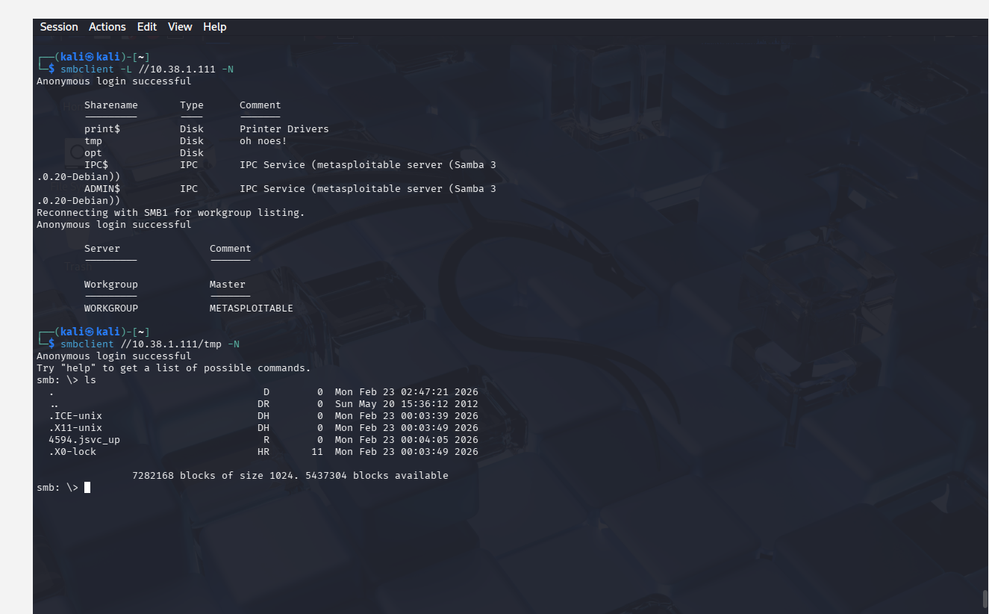Click the 'Printer Drivers' comment text
989x614 pixels.
(x=284, y=129)
